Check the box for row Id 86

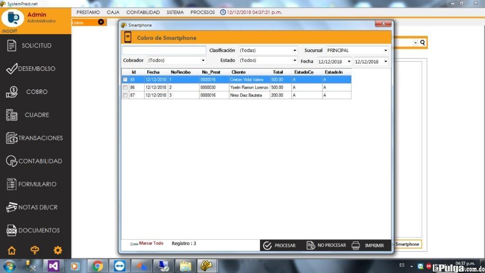126,87
